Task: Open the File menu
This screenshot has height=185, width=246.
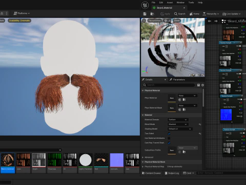Action: 153,3
